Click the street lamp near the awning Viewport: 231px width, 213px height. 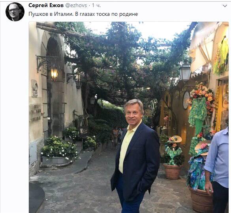tap(185, 72)
